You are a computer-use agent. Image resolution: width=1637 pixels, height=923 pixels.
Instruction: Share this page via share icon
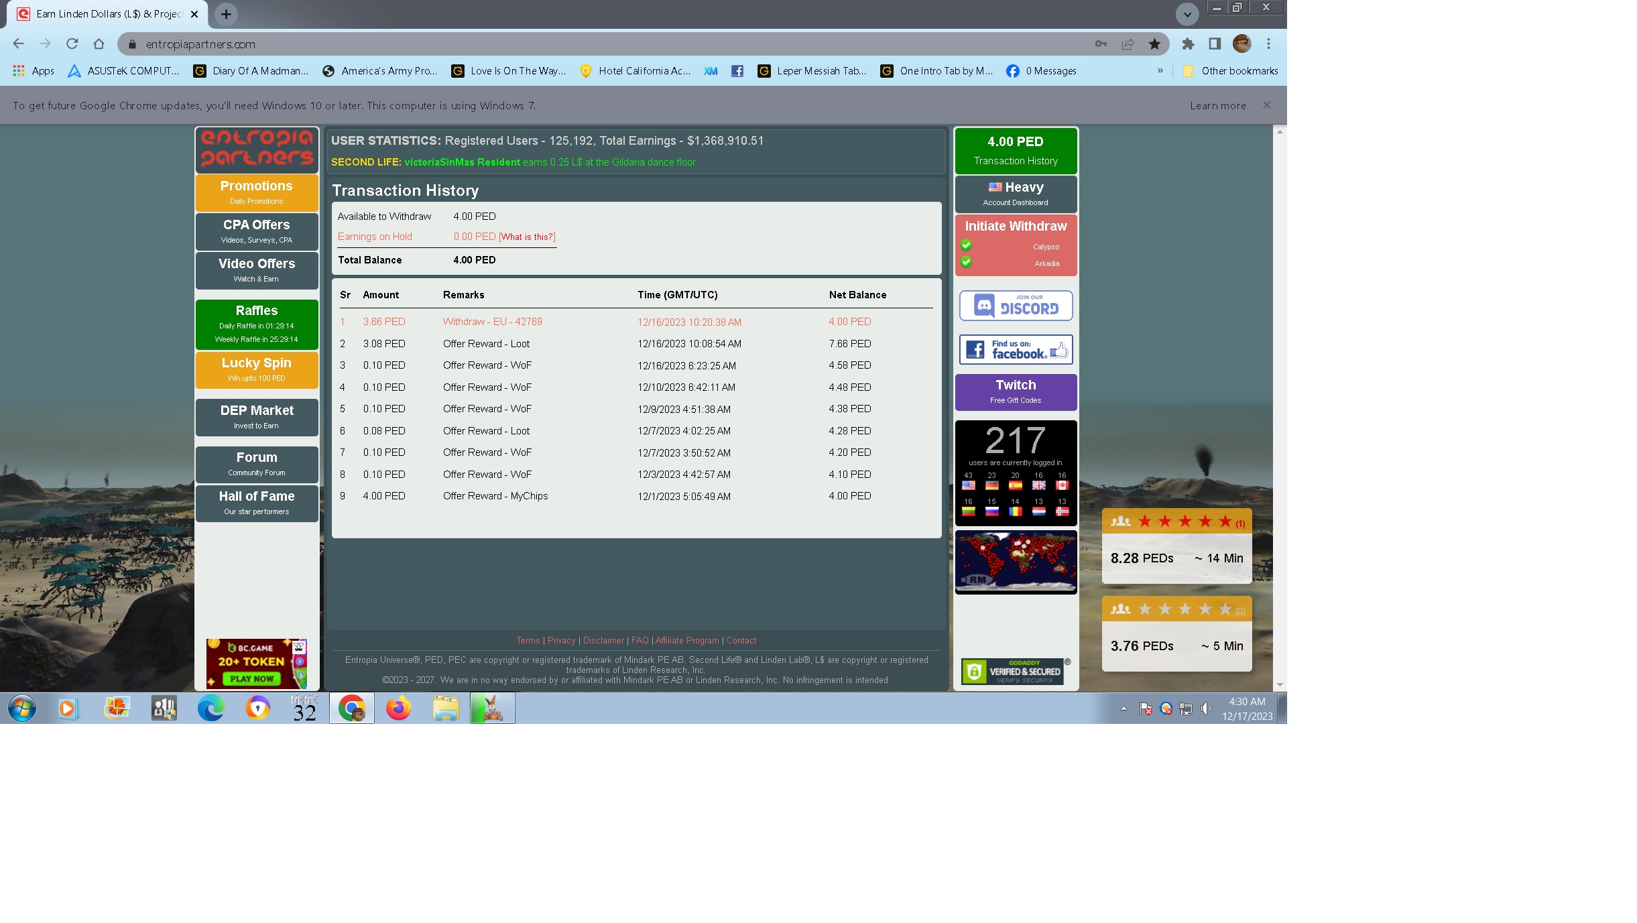point(1128,44)
